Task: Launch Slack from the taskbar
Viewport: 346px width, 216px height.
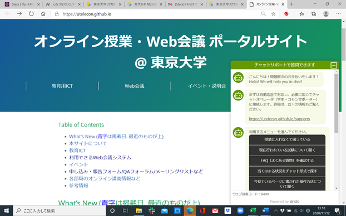Action: 152,210
